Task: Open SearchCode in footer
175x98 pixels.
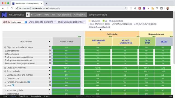Action: click(x=24, y=96)
